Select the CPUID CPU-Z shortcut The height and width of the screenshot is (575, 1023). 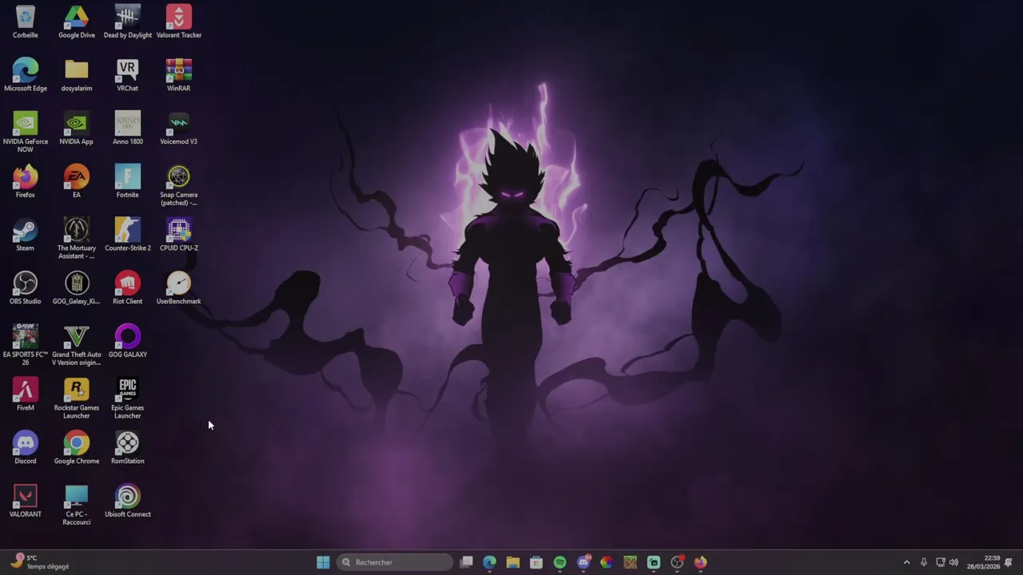click(179, 235)
